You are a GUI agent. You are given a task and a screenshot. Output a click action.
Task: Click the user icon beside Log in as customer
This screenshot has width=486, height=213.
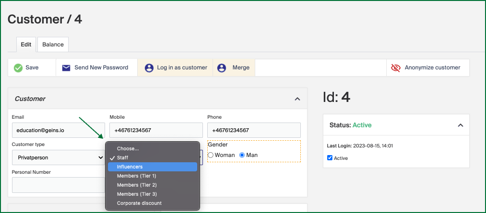[149, 67]
